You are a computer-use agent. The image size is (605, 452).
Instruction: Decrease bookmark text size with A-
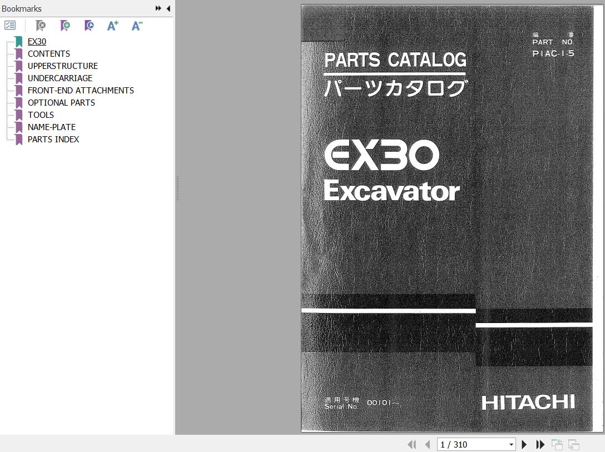click(x=137, y=26)
